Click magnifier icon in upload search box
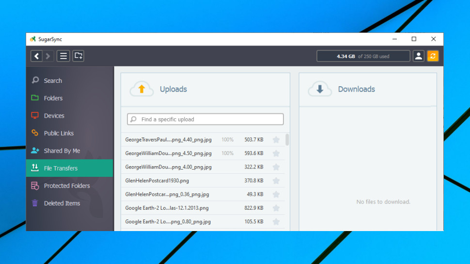470x264 pixels. (x=133, y=119)
